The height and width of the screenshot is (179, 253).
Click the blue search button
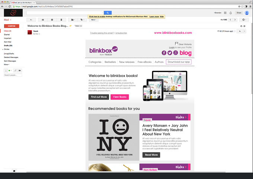(108, 13)
